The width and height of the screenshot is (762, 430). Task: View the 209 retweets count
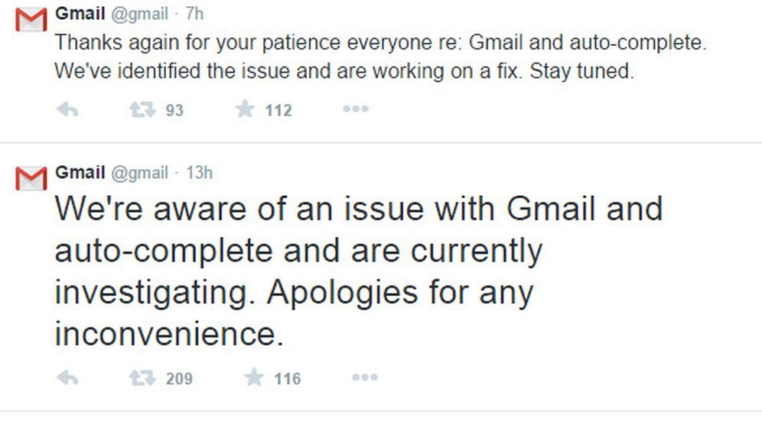pyautogui.click(x=179, y=379)
